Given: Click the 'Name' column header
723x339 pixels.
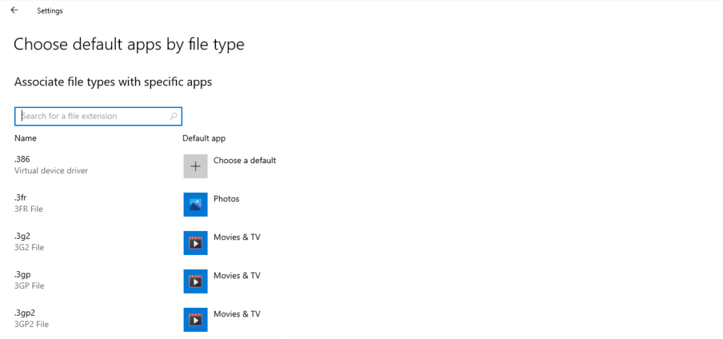Looking at the screenshot, I should pyautogui.click(x=25, y=138).
